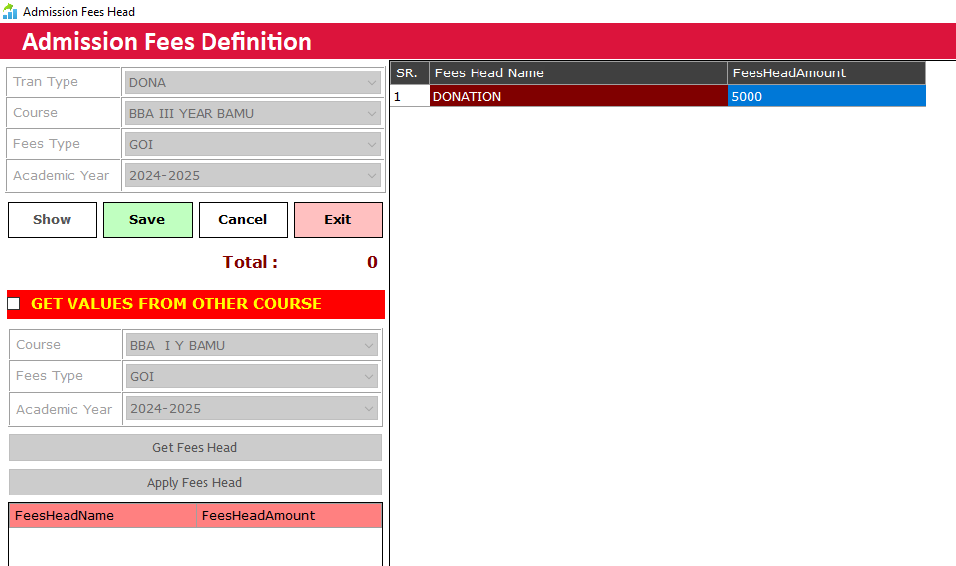
Task: Click the Admission Fees Head window icon
Action: click(x=10, y=12)
